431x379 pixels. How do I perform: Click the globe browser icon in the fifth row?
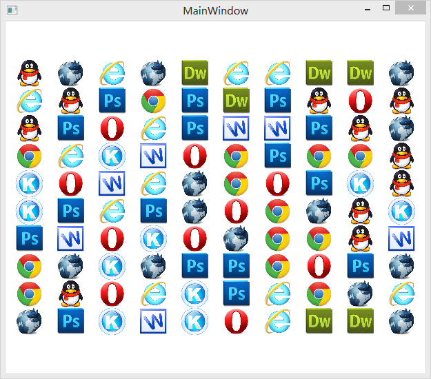[x=195, y=183]
